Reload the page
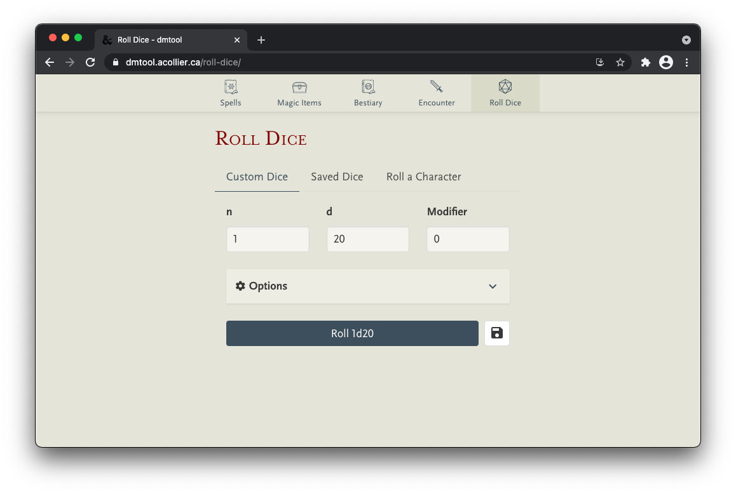Viewport: 736px width, 494px height. [91, 62]
